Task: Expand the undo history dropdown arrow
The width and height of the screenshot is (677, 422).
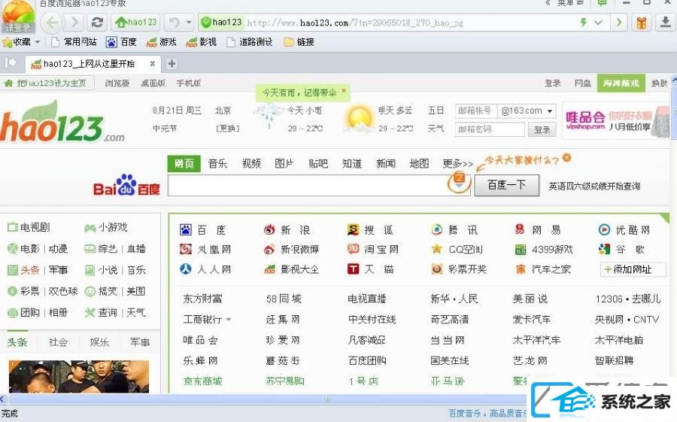Action: [x=189, y=22]
